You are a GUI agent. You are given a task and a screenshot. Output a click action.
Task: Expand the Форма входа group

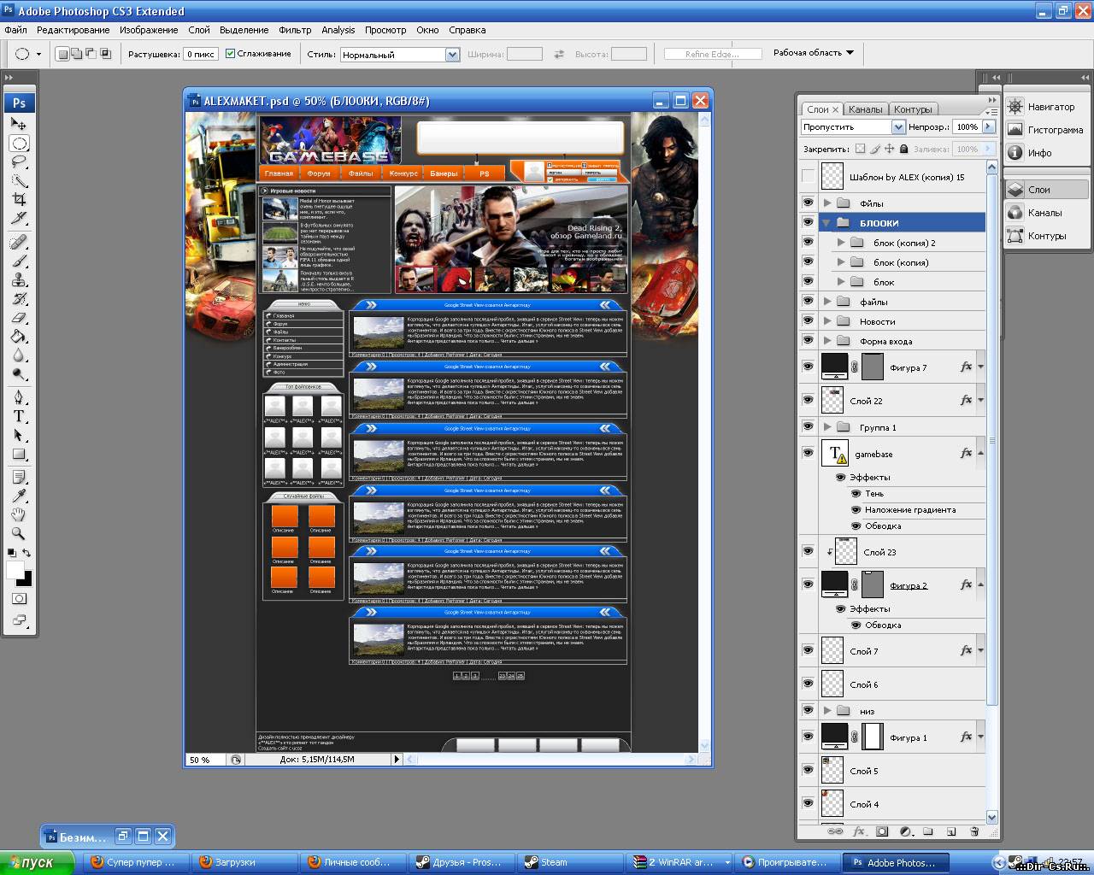[826, 341]
